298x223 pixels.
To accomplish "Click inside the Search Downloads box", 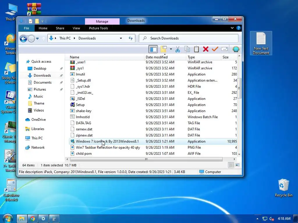I will (189, 38).
